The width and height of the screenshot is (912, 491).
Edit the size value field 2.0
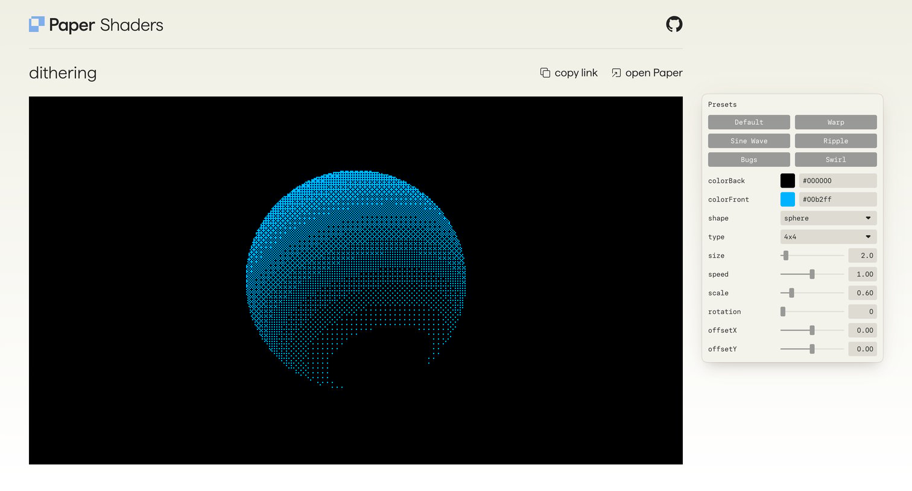coord(862,255)
